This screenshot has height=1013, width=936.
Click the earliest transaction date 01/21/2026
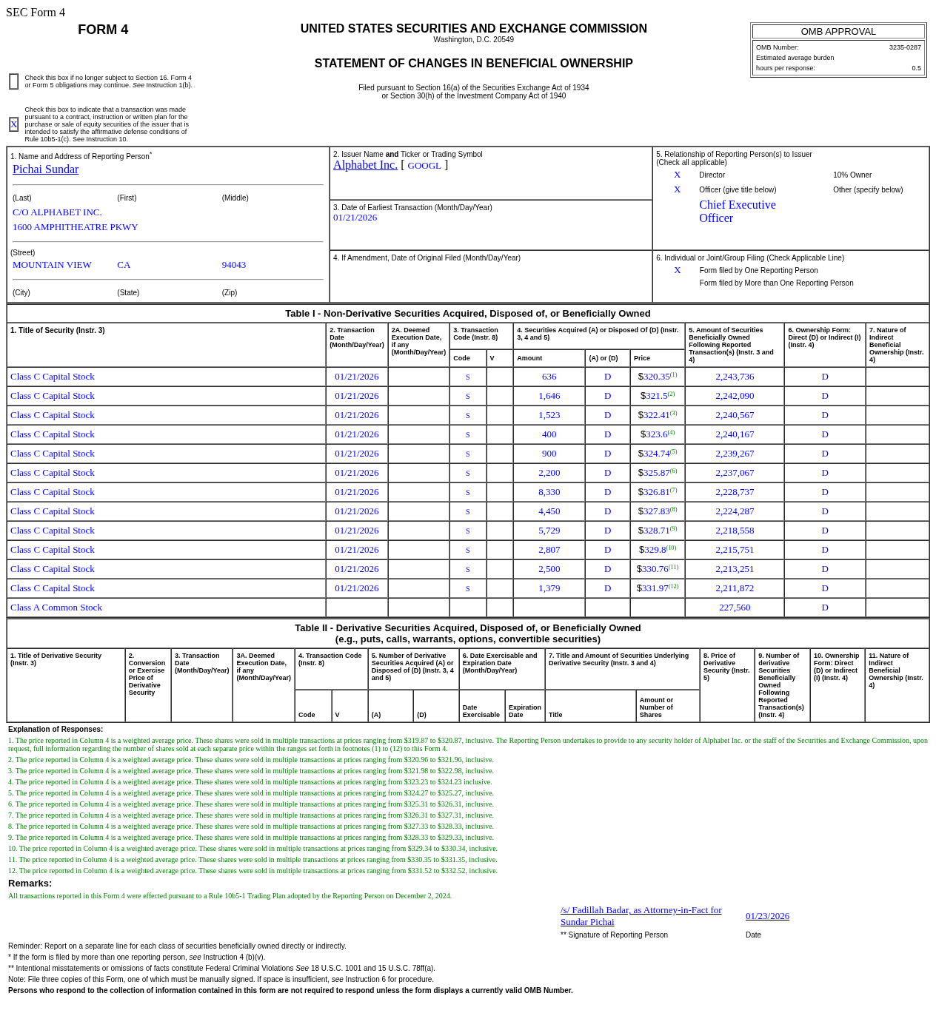355,218
